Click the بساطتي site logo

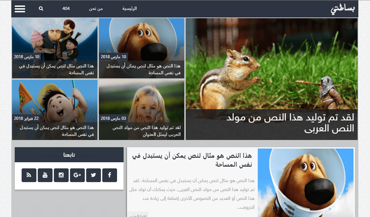(x=342, y=9)
